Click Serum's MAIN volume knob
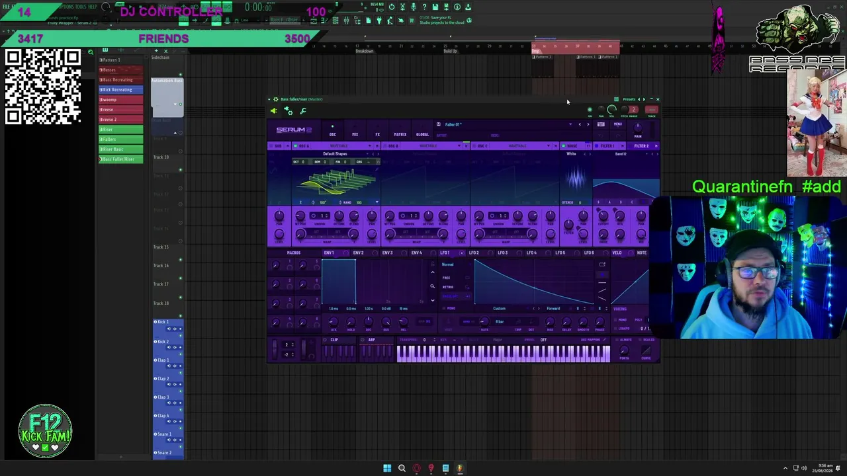 point(638,127)
